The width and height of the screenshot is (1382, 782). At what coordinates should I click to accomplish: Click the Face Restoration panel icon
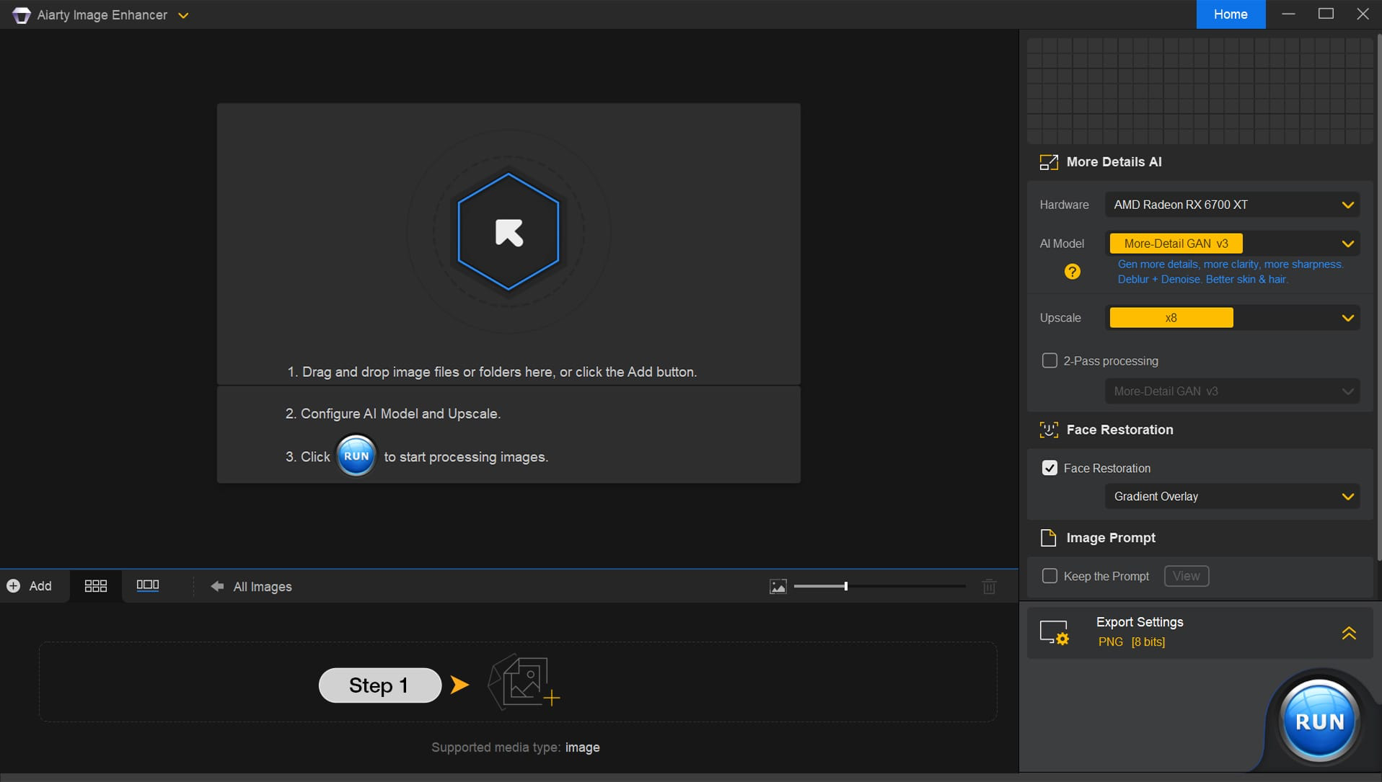1050,430
